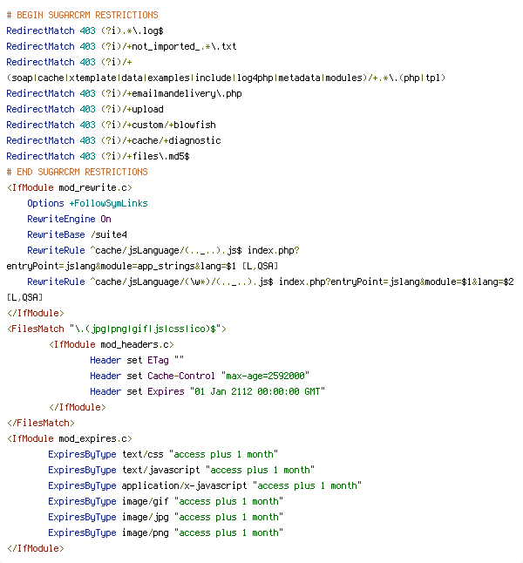Viewport: 523px width, 563px height.
Task: Click the '<IfModule mod_rewrite.c>' opening tag
Action: (x=70, y=187)
